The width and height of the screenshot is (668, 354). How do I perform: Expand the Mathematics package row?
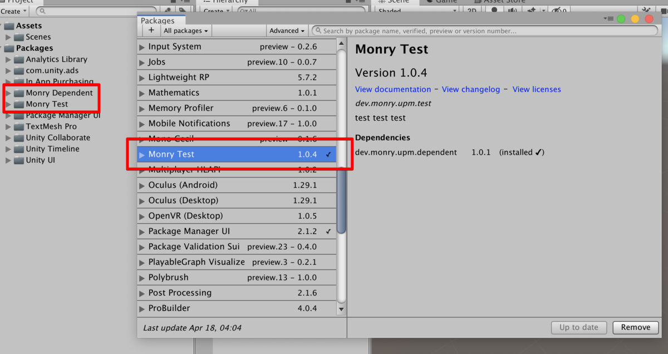coord(143,93)
